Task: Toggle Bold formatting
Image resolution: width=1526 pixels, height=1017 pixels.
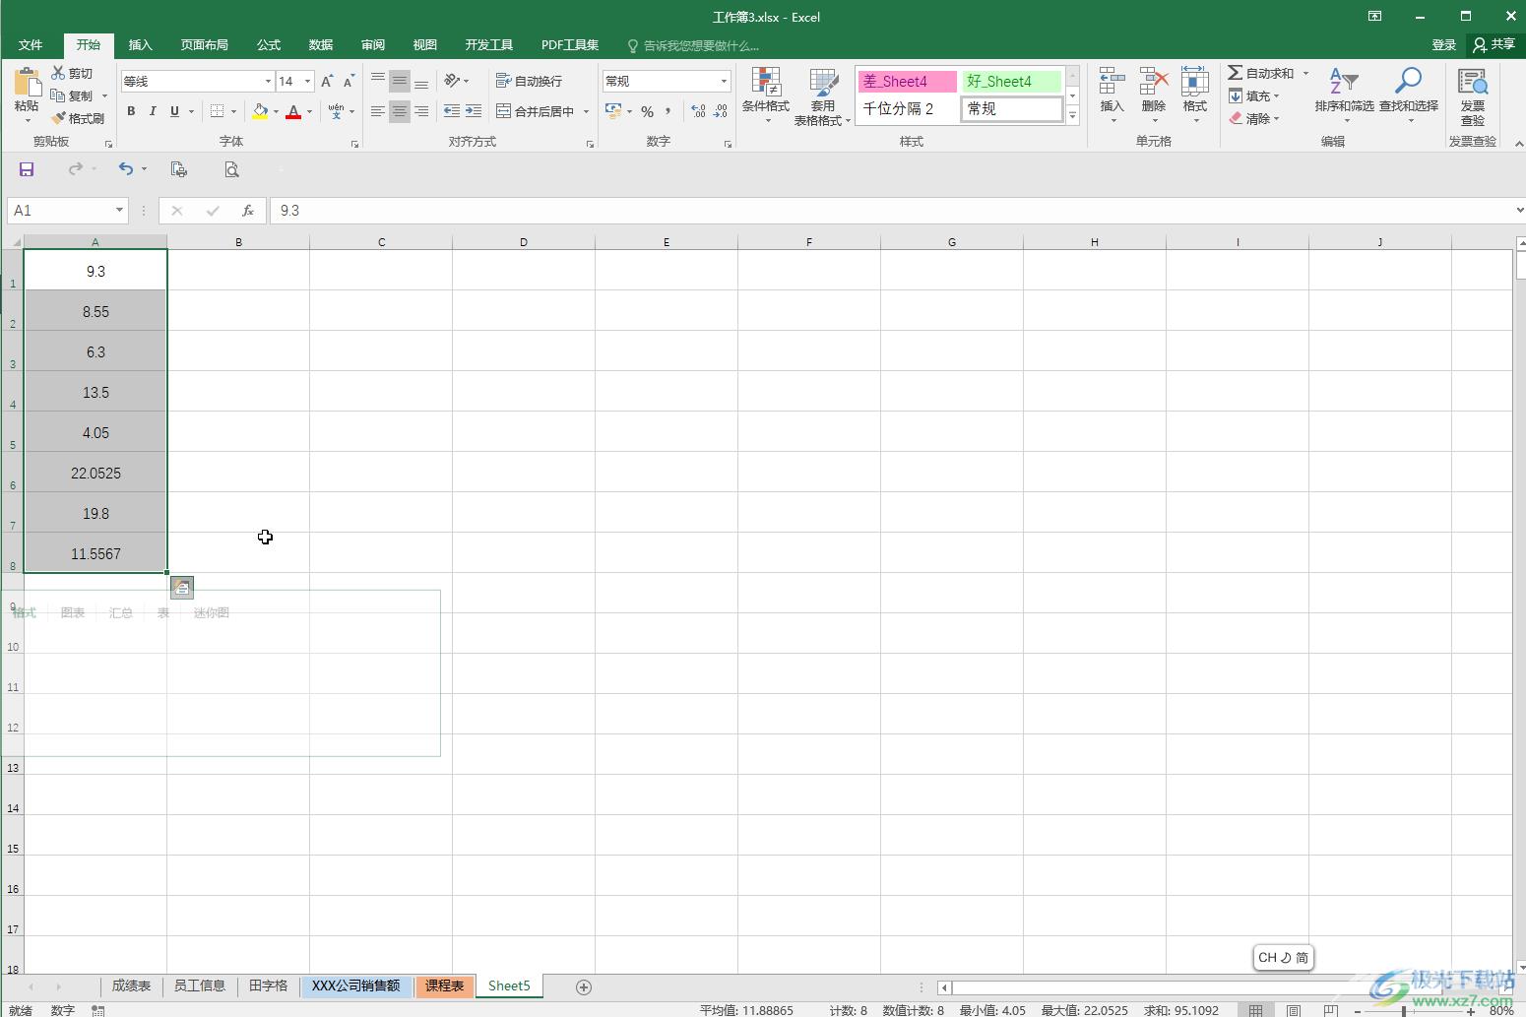Action: coord(131,111)
